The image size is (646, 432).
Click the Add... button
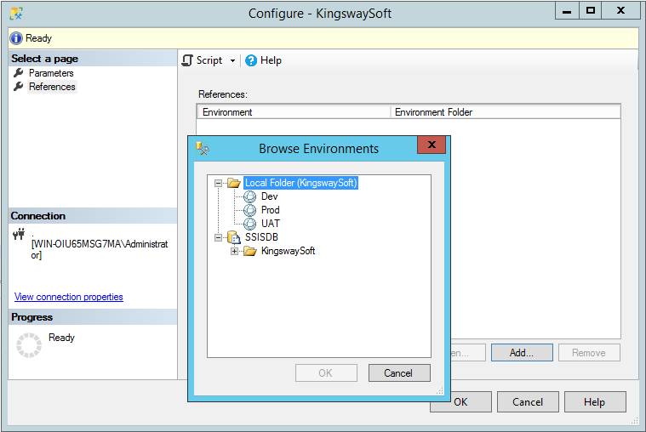[x=522, y=353]
